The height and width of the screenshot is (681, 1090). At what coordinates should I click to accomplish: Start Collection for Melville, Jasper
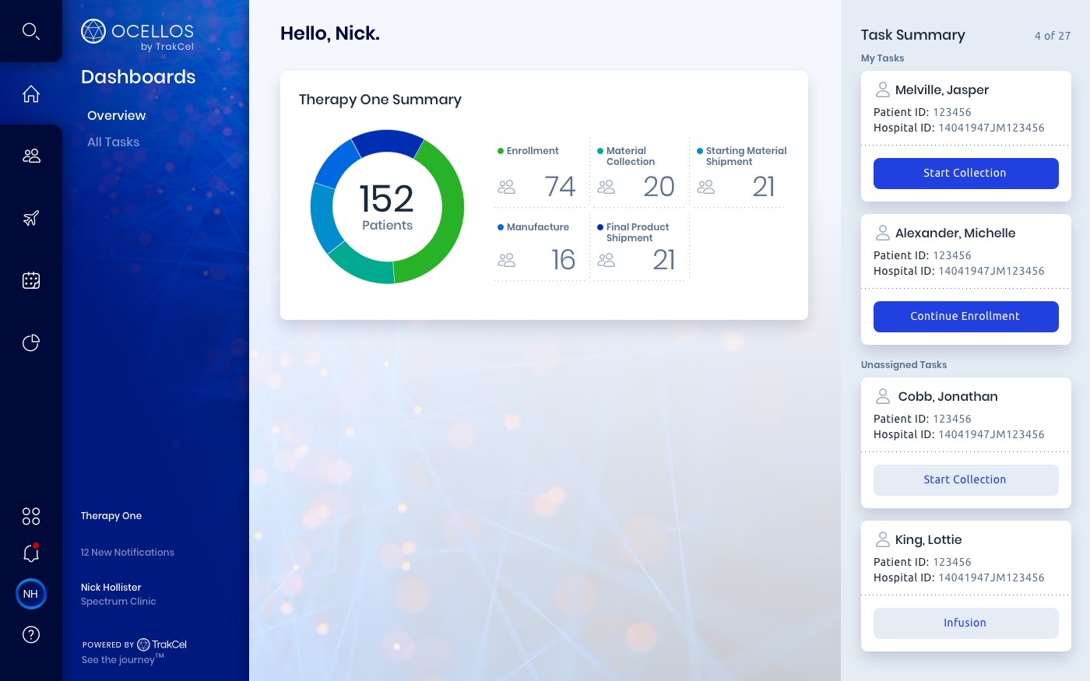(x=965, y=174)
